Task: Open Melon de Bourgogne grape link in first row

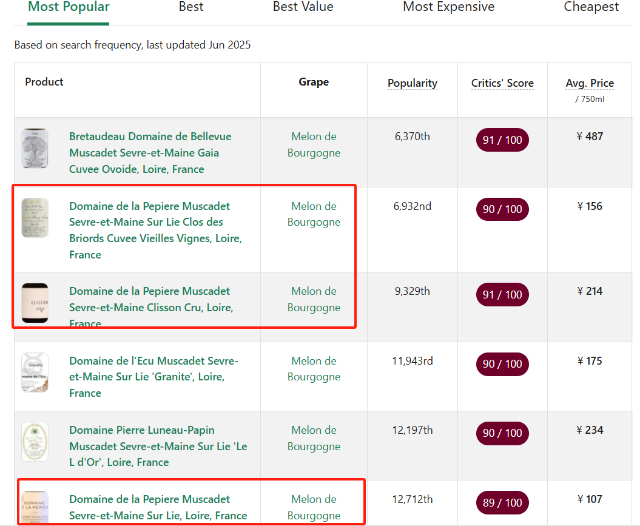Action: coord(314,144)
